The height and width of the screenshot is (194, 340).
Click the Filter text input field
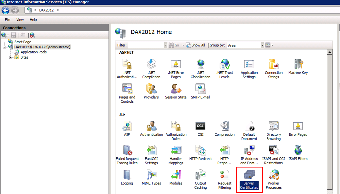(146, 45)
